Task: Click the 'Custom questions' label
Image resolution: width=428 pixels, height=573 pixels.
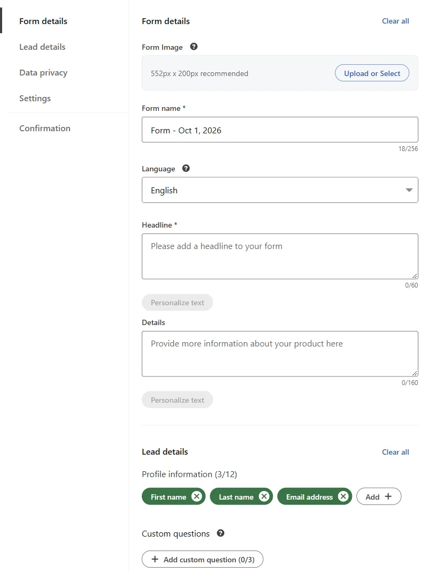Action: 175,533
